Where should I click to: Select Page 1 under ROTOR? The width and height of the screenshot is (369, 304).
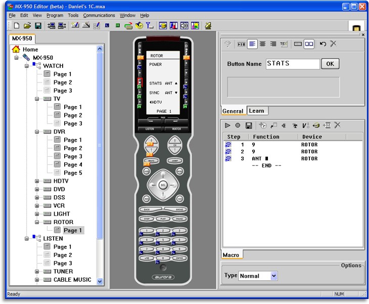[73, 230]
